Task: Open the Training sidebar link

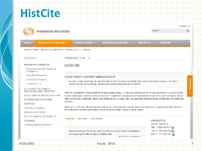Action: click(x=29, y=121)
